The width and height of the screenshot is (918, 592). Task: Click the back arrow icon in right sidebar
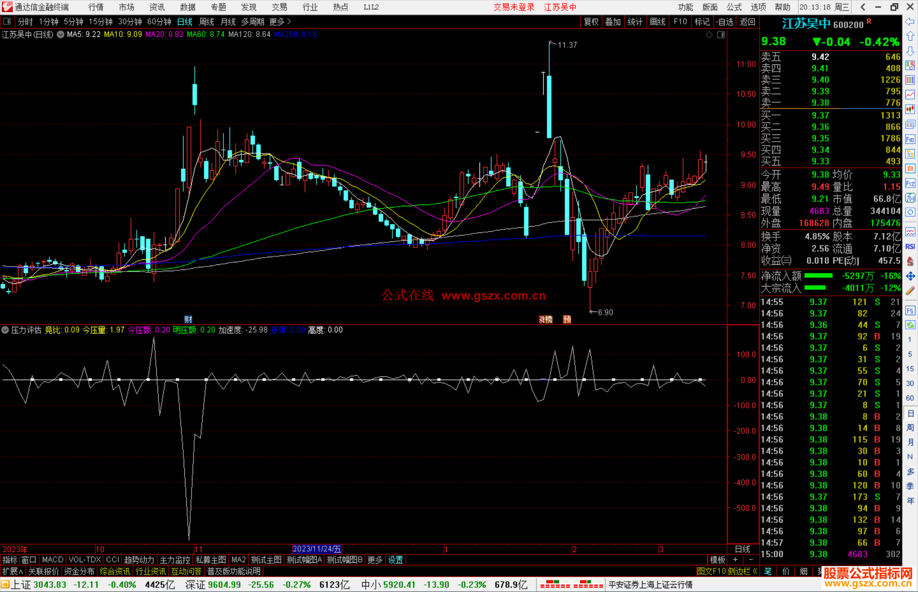pyautogui.click(x=910, y=22)
